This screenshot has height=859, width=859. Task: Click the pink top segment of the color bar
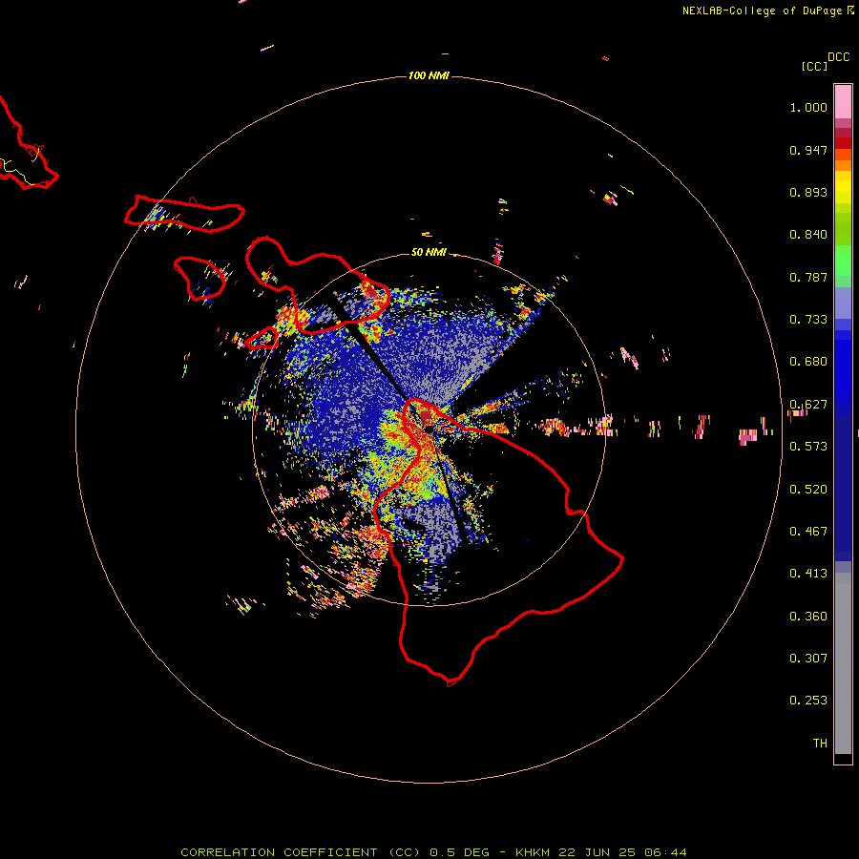843,102
